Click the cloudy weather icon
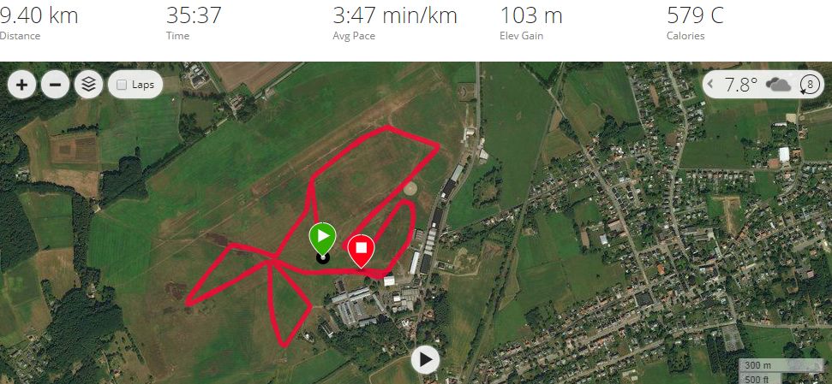832x384 pixels. pos(778,85)
